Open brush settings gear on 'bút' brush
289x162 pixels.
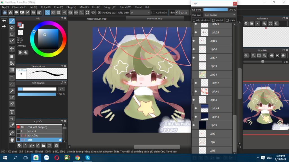click(60, 140)
